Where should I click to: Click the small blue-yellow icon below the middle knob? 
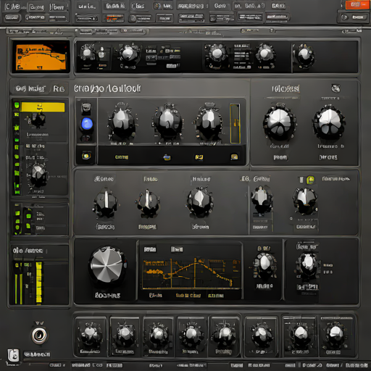[x=167, y=157]
